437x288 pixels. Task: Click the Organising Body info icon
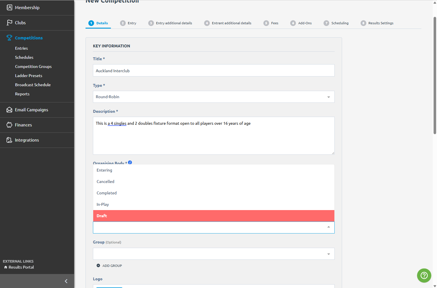[130, 162]
